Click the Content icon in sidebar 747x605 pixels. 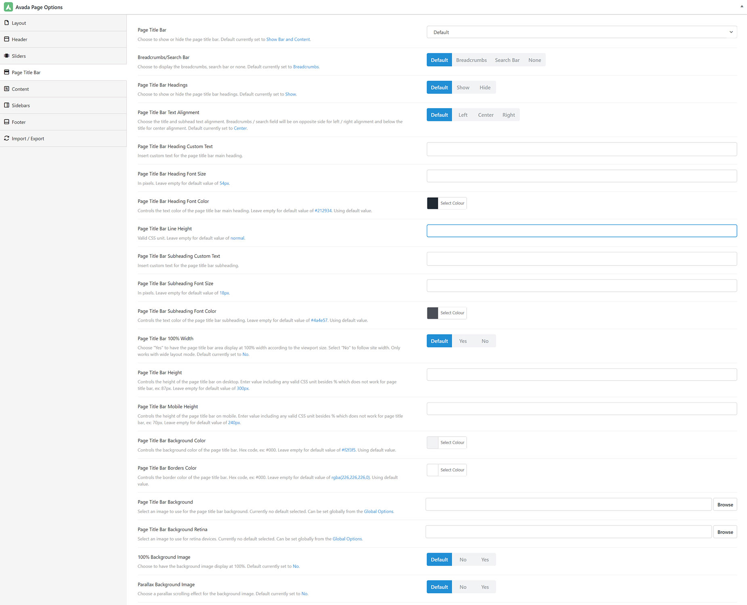[x=6, y=89]
